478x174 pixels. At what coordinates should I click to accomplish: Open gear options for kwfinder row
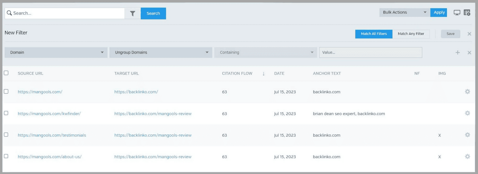coord(468,113)
